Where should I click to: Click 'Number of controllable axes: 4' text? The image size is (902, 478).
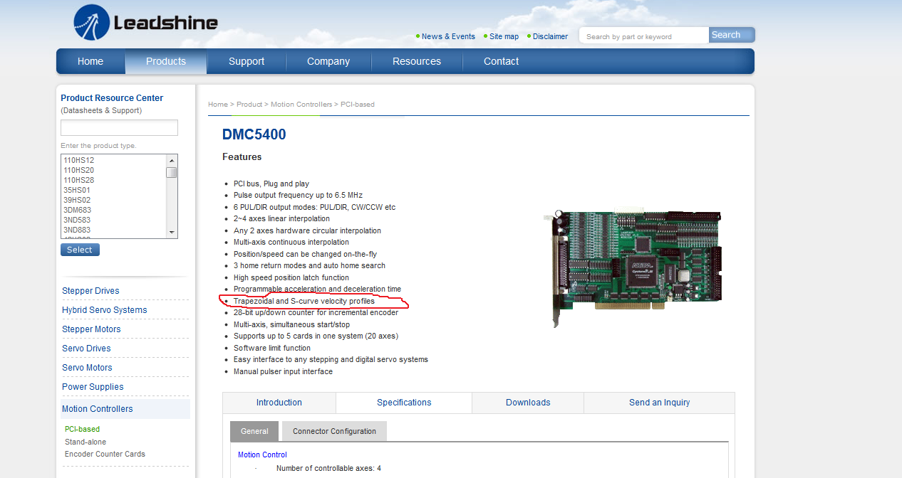click(328, 468)
